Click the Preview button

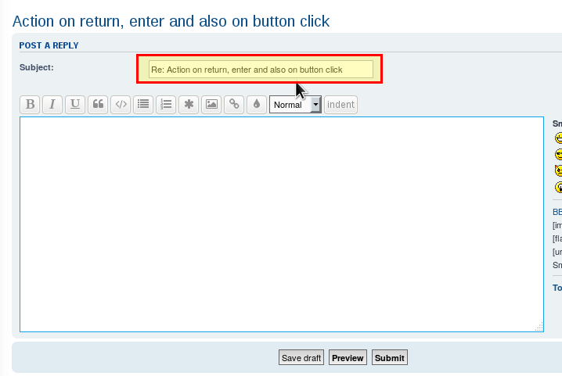coord(348,358)
